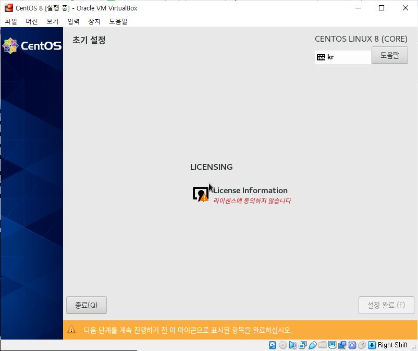
Task: Click the CENTOS LINUX 8 (CORE) label
Action: point(361,39)
